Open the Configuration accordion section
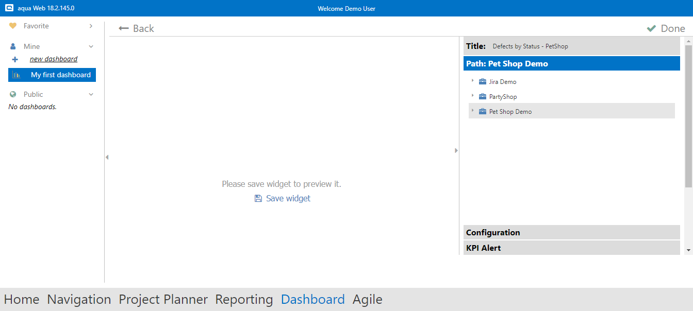693x311 pixels. tap(571, 232)
